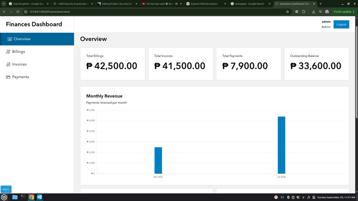The height and width of the screenshot is (201, 358).
Task: Select the Total Invoices ₱ 41,500.00 value
Action: pos(180,66)
